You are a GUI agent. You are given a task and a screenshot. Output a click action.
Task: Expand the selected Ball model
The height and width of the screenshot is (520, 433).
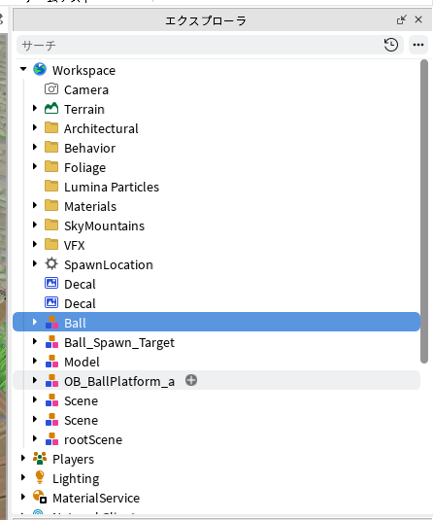click(x=35, y=323)
